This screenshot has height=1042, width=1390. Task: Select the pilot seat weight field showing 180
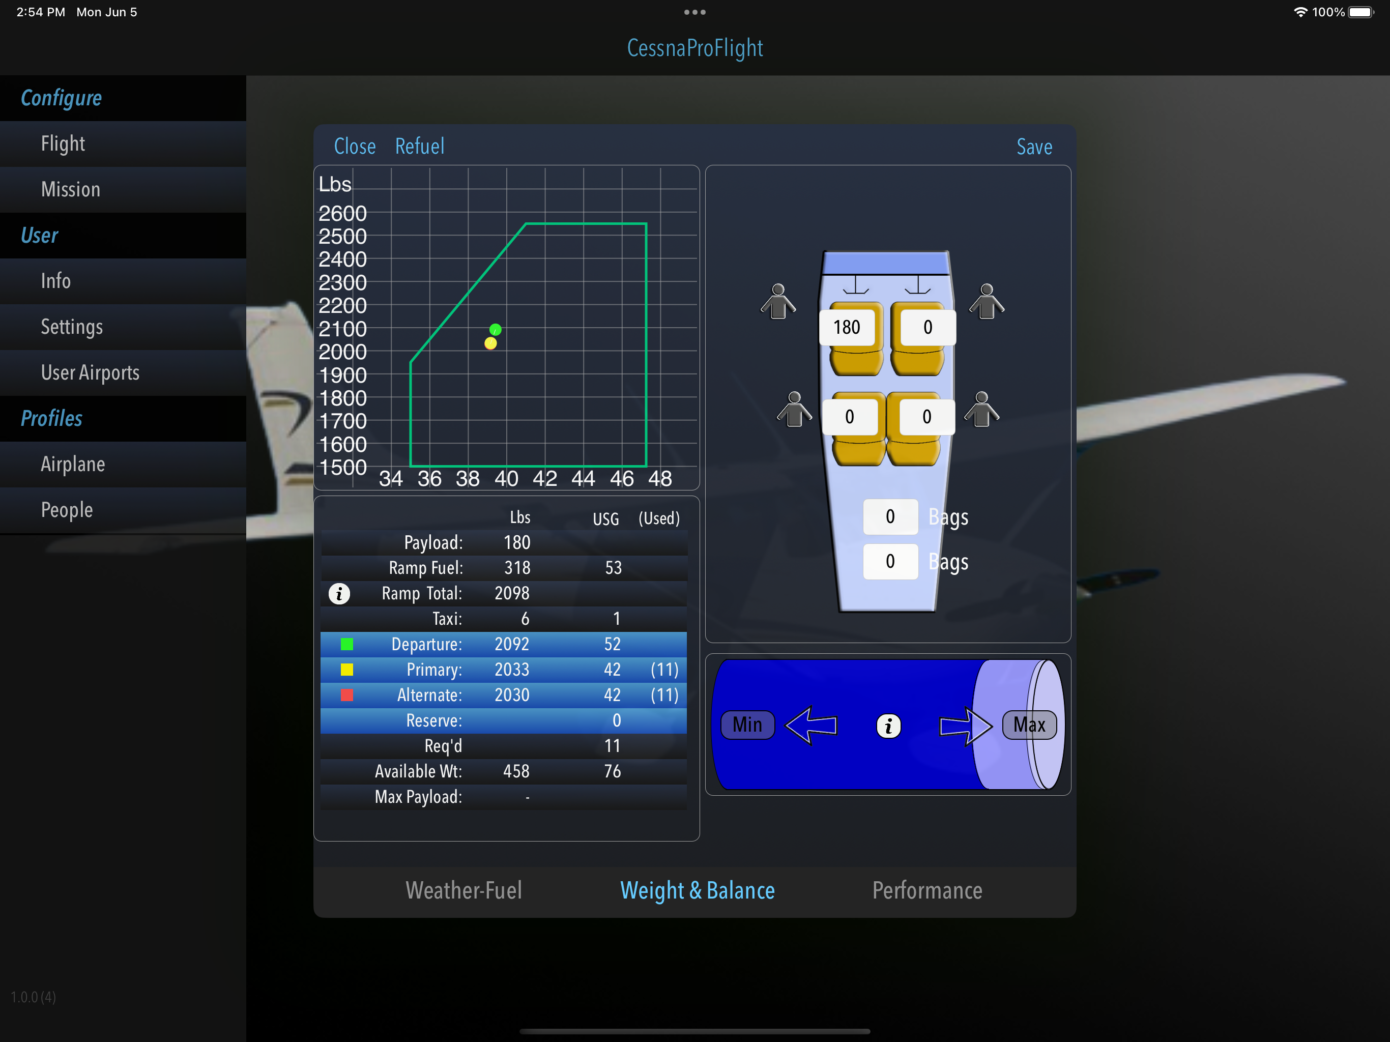(847, 327)
